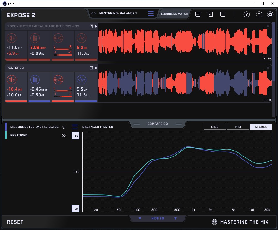The image size is (278, 230).
Task: Click the 5.2 DR dynamic range value
Action: pos(82,47)
